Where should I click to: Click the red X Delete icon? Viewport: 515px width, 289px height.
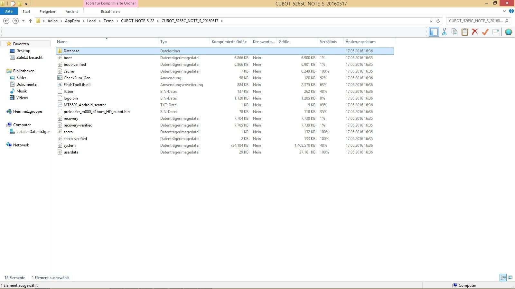pyautogui.click(x=475, y=32)
